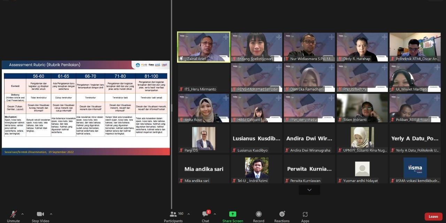Image resolution: width=446 pixels, height=223 pixels.
Task: Select Arita Rose's video tile
Action: tap(204, 108)
